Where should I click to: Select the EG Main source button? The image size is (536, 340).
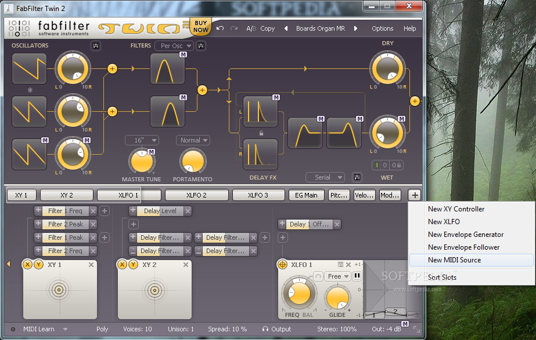306,195
